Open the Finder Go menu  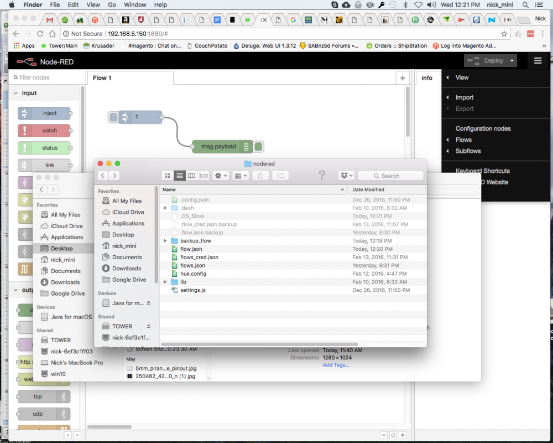112,5
